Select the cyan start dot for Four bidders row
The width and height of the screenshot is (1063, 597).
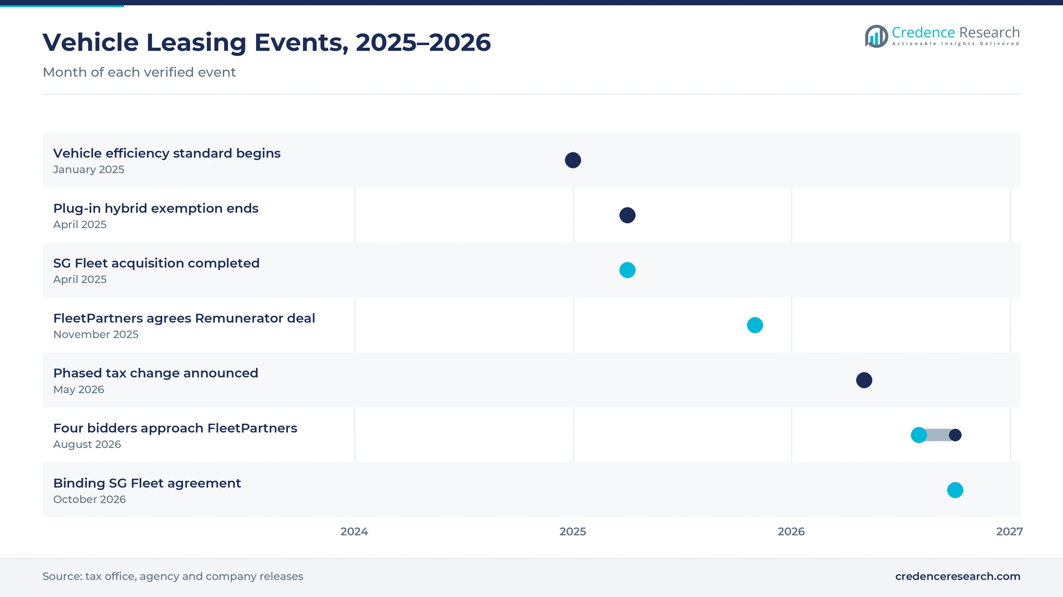point(919,435)
